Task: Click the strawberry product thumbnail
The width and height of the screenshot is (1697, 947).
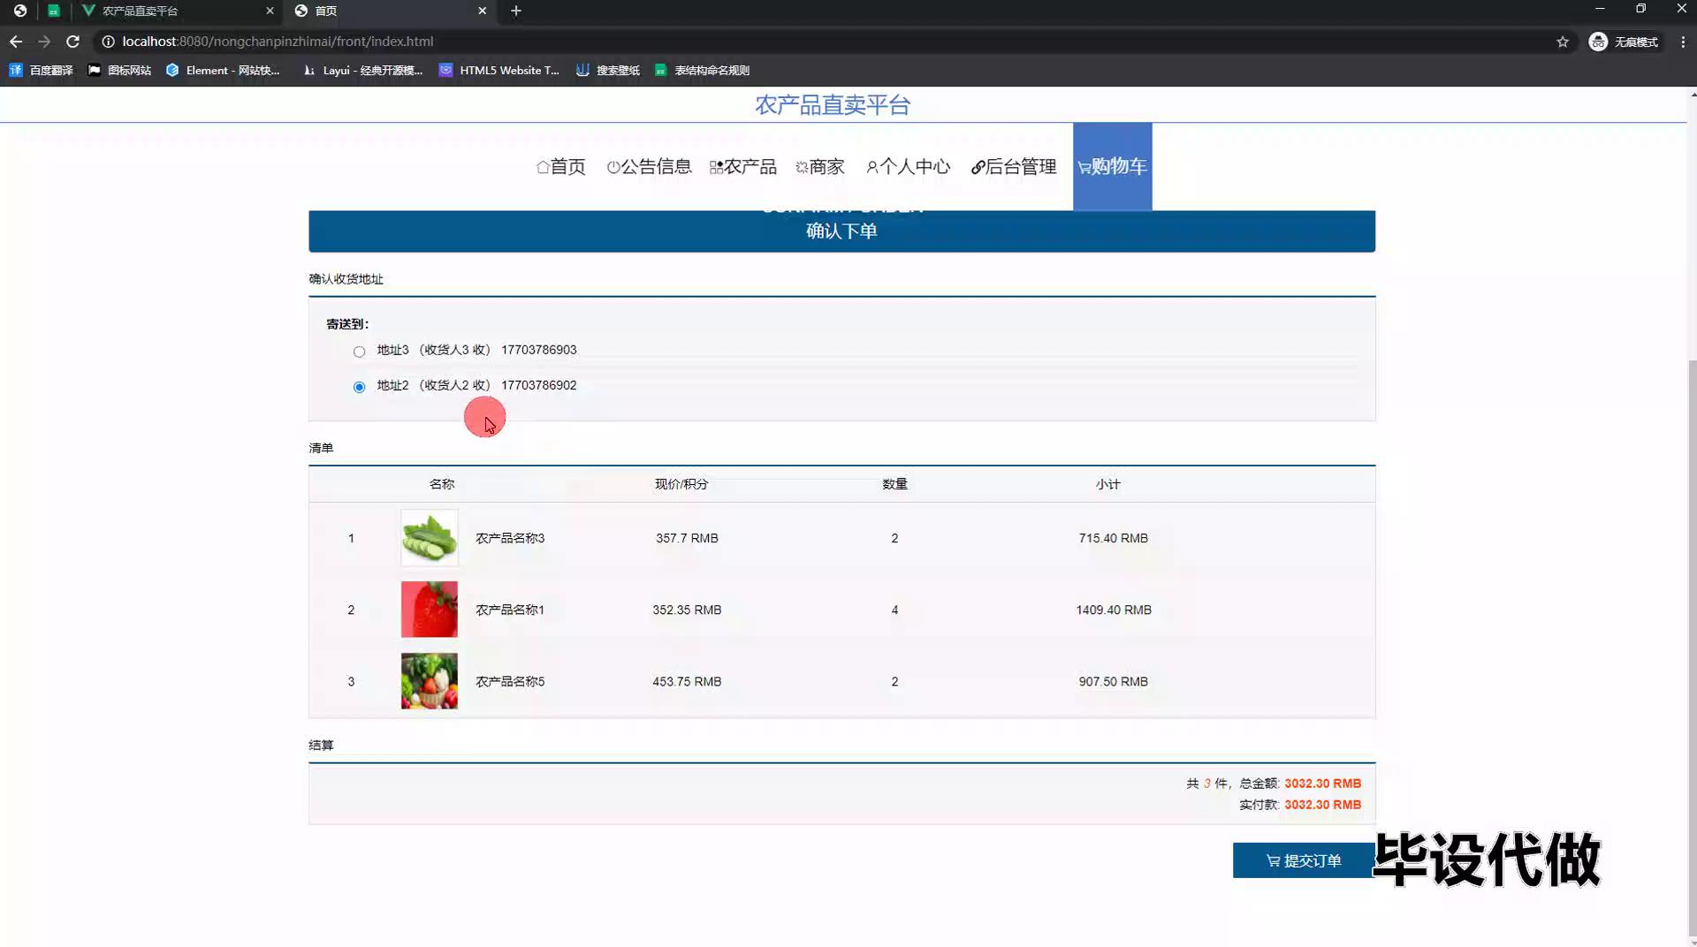Action: [430, 610]
